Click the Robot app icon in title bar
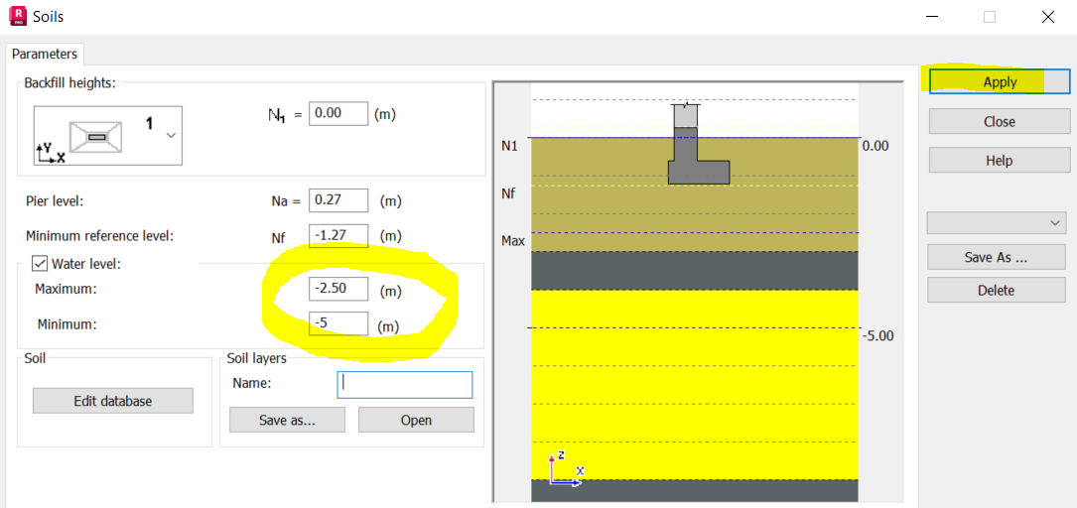This screenshot has width=1077, height=508. 17,17
